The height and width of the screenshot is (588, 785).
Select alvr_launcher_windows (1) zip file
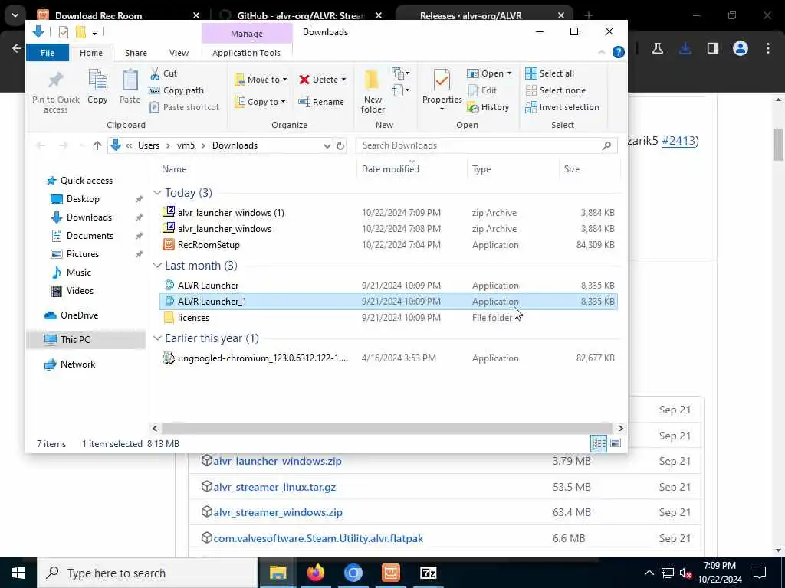point(389,213)
